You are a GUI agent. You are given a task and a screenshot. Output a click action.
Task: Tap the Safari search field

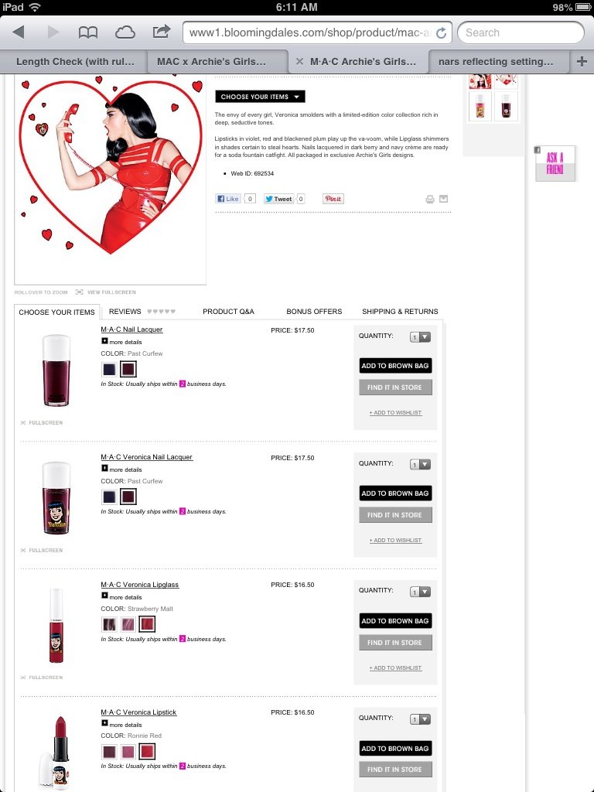coord(521,32)
